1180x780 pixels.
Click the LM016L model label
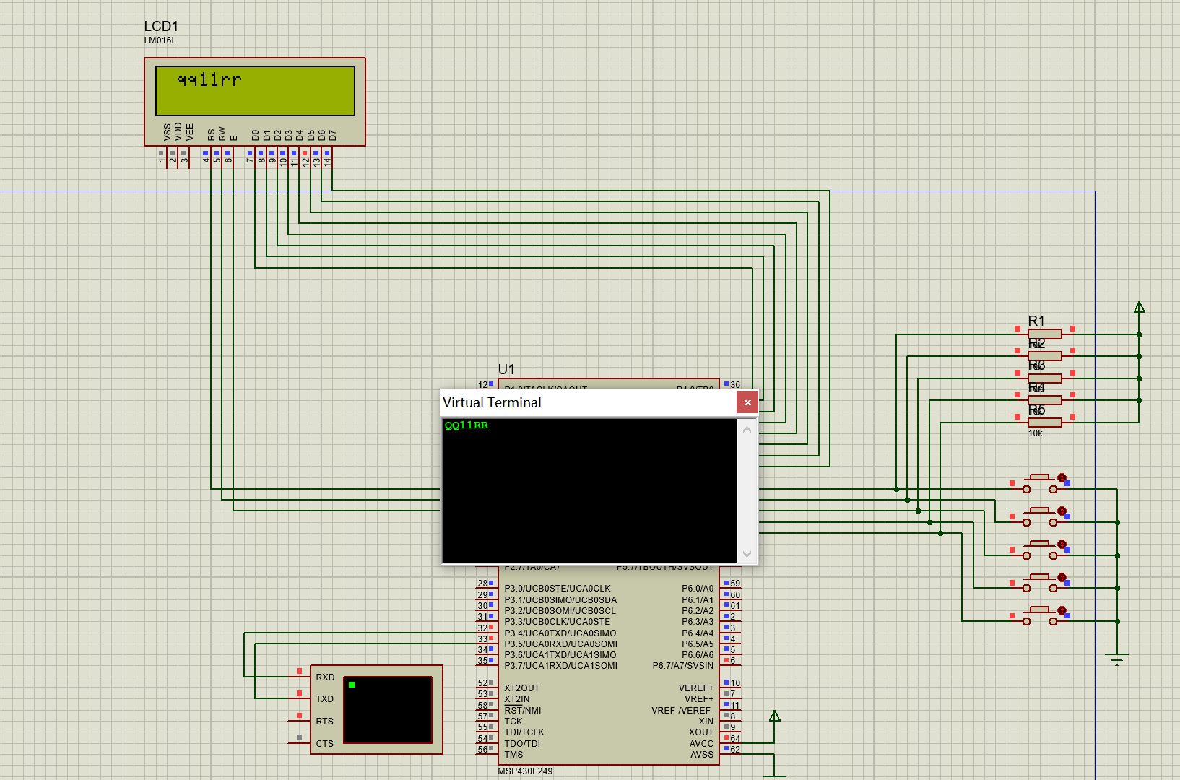point(160,40)
